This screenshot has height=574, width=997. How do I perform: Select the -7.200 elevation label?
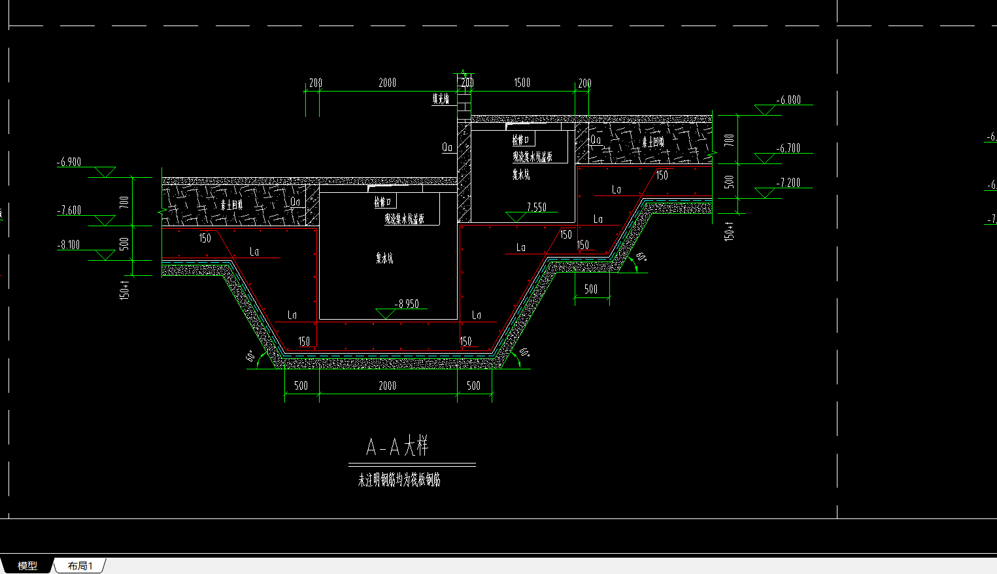click(788, 183)
